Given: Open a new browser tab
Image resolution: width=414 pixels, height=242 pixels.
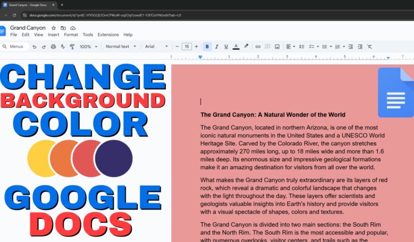Looking at the screenshot, I should coord(62,5).
